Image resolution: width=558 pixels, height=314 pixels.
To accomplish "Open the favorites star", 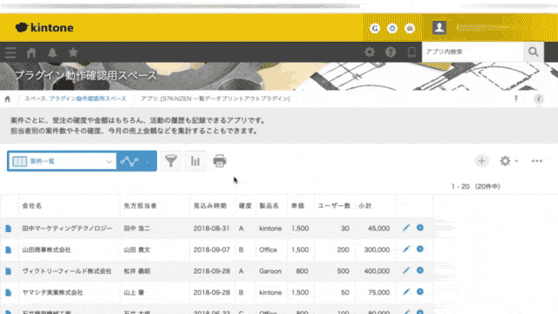I will coord(73,52).
